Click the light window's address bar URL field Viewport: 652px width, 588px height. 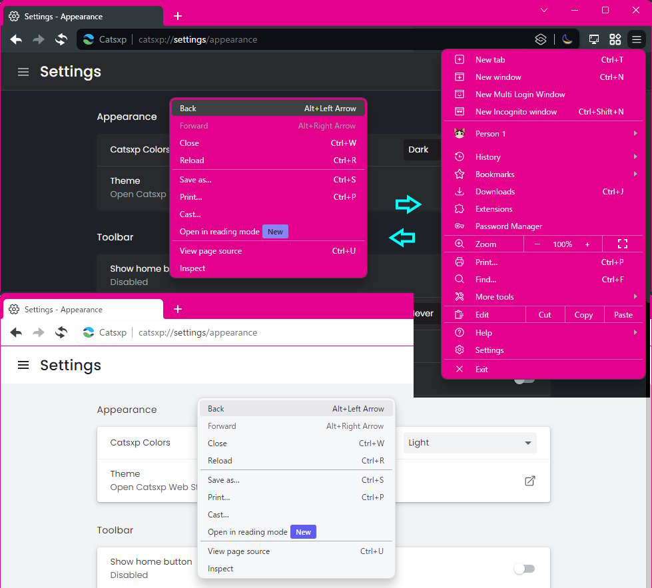(266, 332)
